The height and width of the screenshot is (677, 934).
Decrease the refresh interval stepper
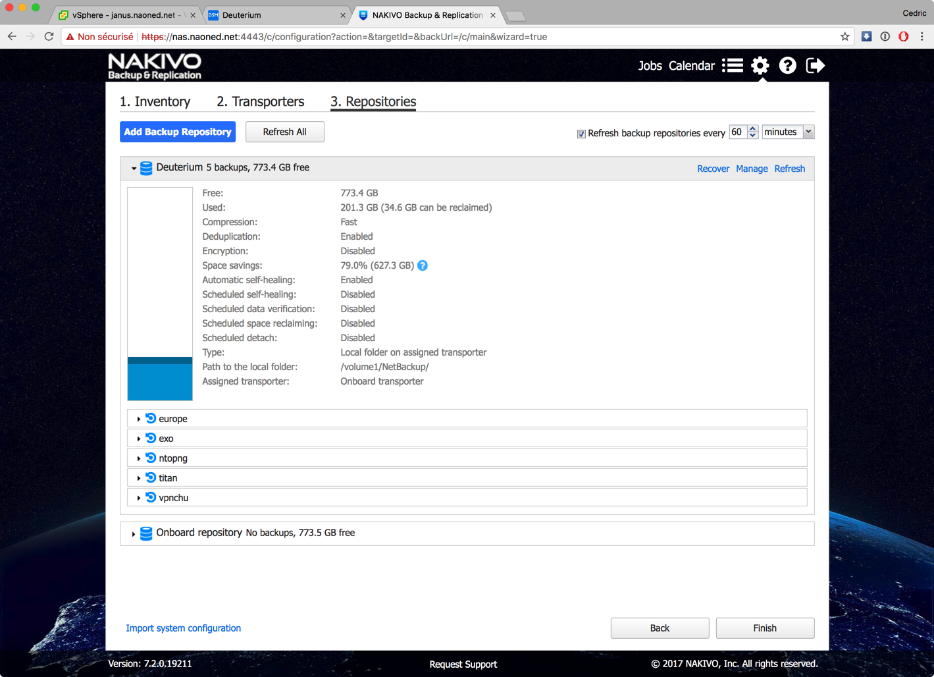(753, 136)
